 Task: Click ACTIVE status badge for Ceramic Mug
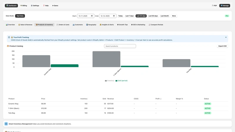click(x=208, y=104)
